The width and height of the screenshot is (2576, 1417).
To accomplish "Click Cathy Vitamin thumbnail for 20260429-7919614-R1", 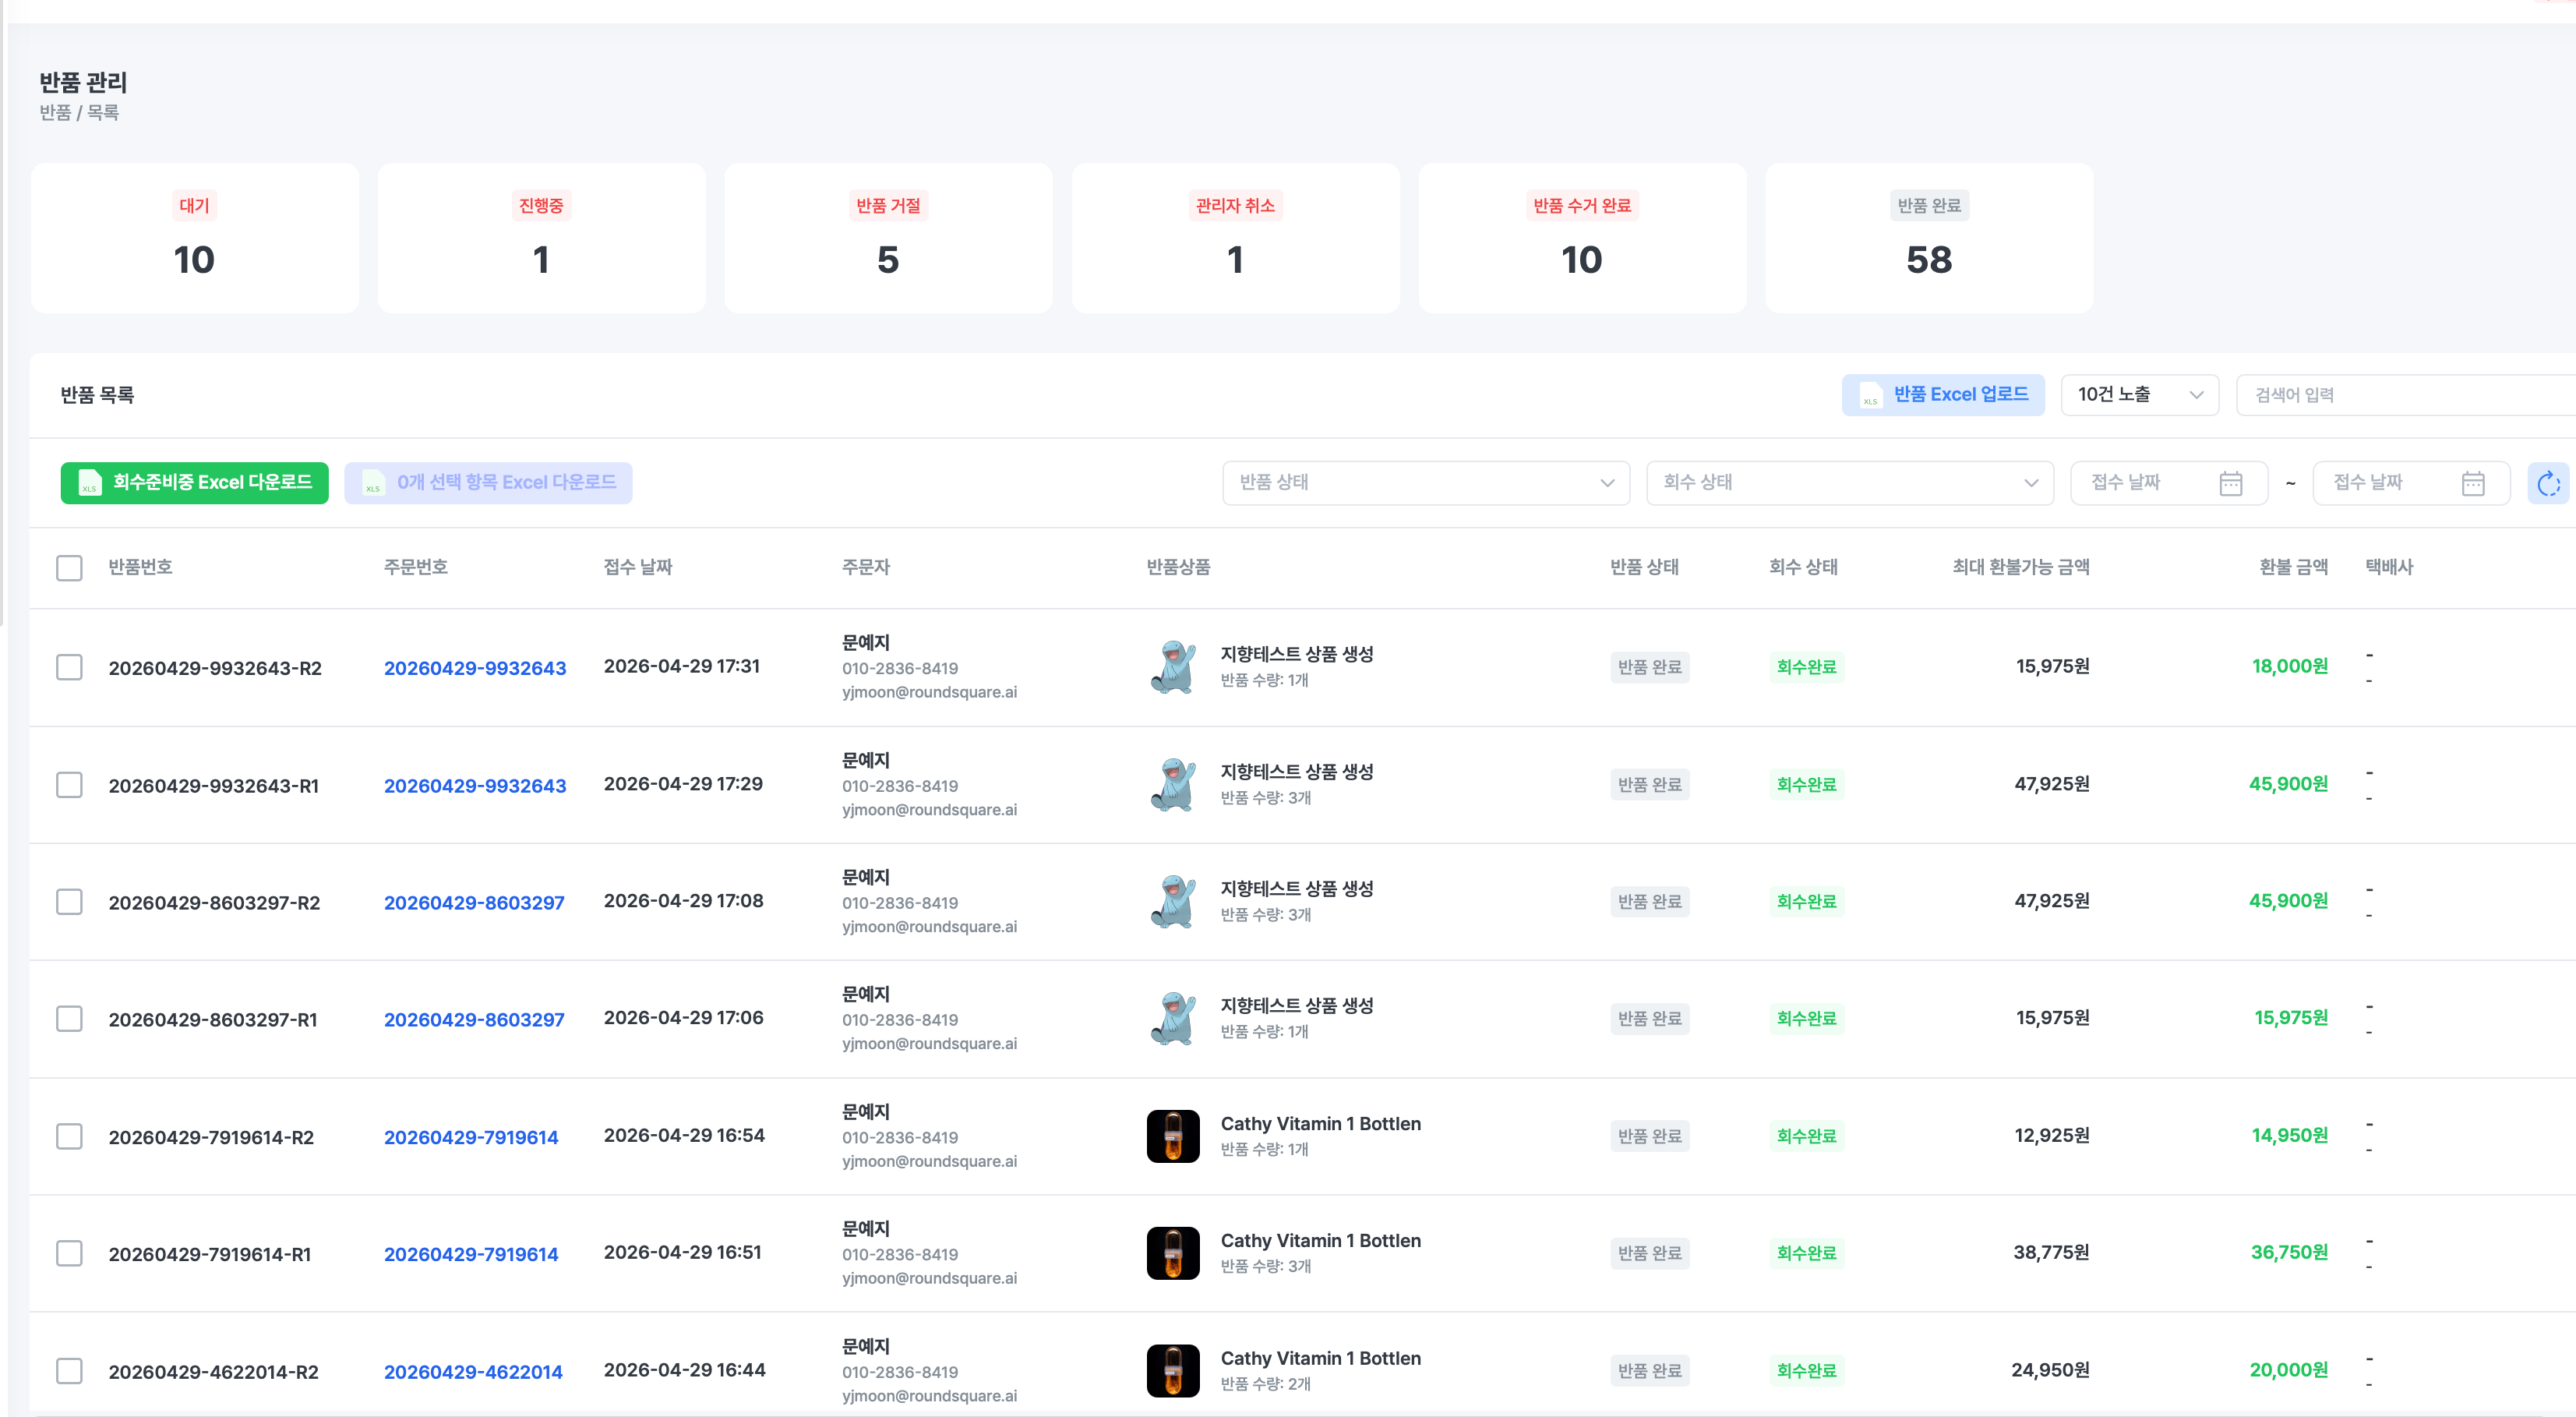I will 1173,1253.
